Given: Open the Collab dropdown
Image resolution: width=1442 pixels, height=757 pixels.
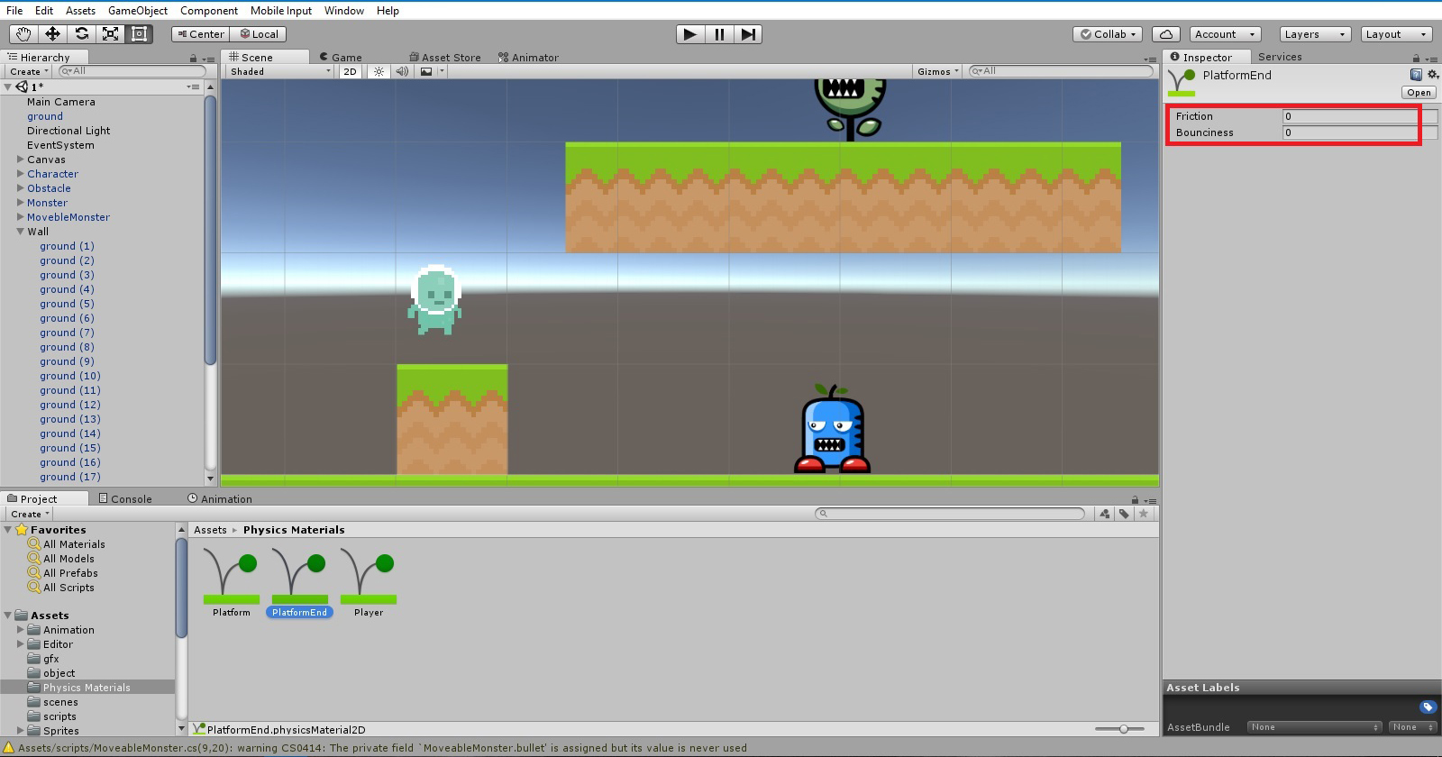Looking at the screenshot, I should (1109, 34).
